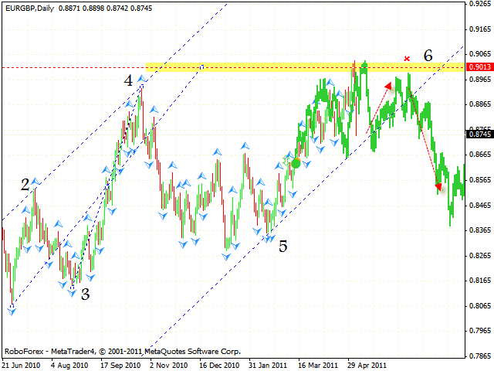Click the red X mark beside label 6
Screen dimensions: 494x371
point(407,58)
